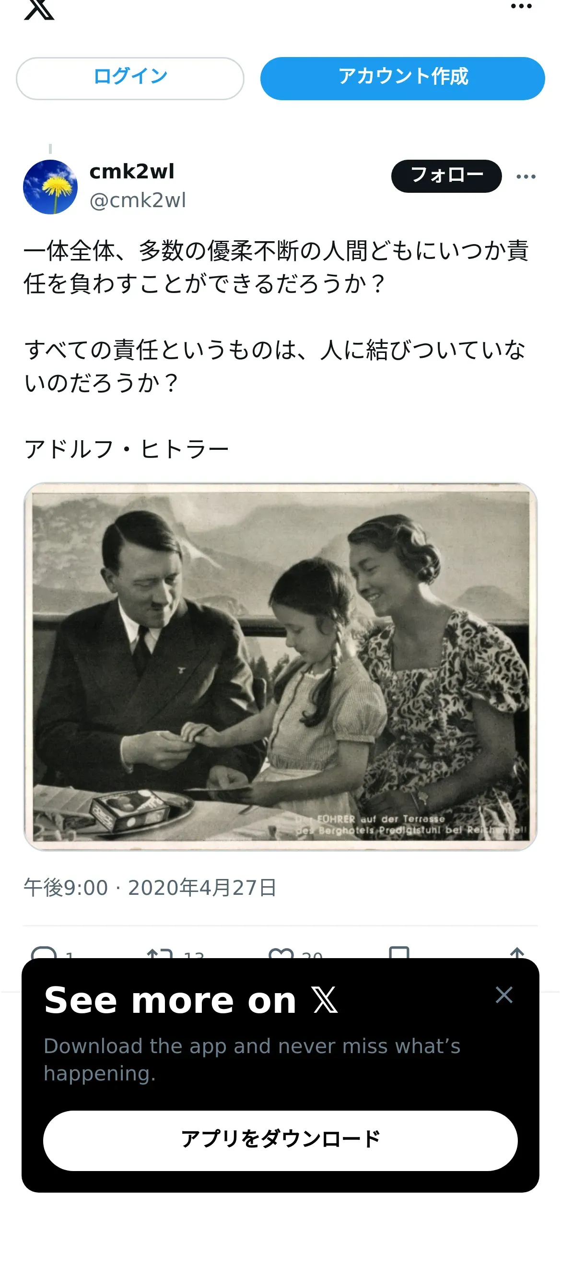Dismiss the See more on X banner
Image resolution: width=561 pixels, height=1266 pixels.
[504, 995]
